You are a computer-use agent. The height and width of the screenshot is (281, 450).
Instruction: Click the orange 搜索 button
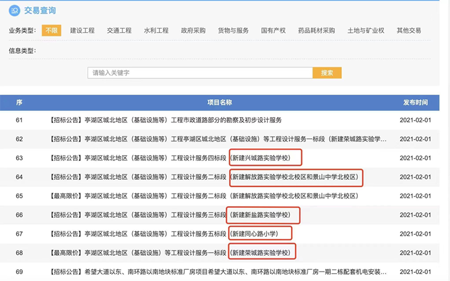click(x=327, y=73)
